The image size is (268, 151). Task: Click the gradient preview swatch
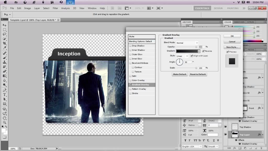(187, 51)
